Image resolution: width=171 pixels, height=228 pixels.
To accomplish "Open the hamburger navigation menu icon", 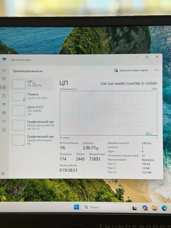I will [4, 71].
